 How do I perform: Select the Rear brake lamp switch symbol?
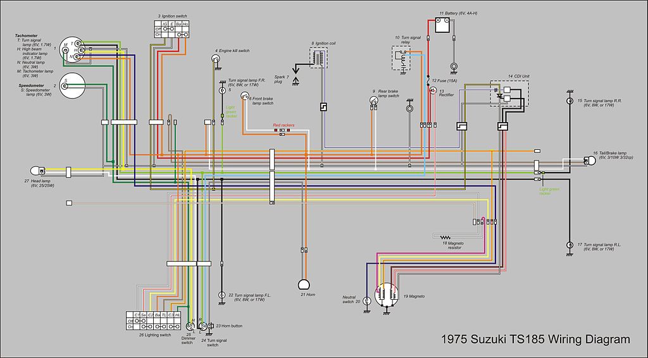373,100
